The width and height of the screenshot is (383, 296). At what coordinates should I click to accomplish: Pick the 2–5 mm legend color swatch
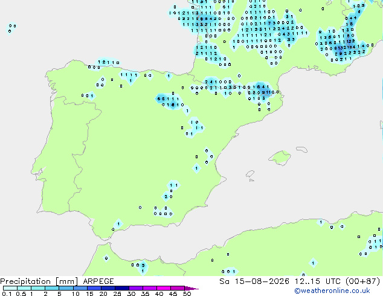tap(52, 288)
